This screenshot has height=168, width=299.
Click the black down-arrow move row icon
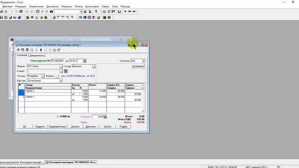(41, 50)
